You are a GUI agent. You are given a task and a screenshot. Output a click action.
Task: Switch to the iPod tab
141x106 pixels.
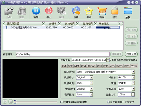(x=83, y=66)
